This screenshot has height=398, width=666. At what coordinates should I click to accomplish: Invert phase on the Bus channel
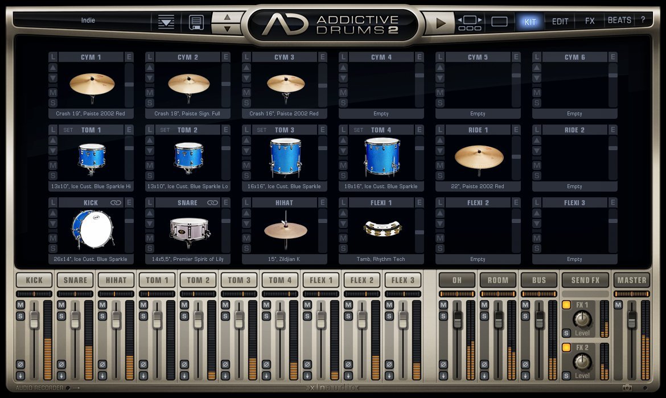pyautogui.click(x=525, y=364)
